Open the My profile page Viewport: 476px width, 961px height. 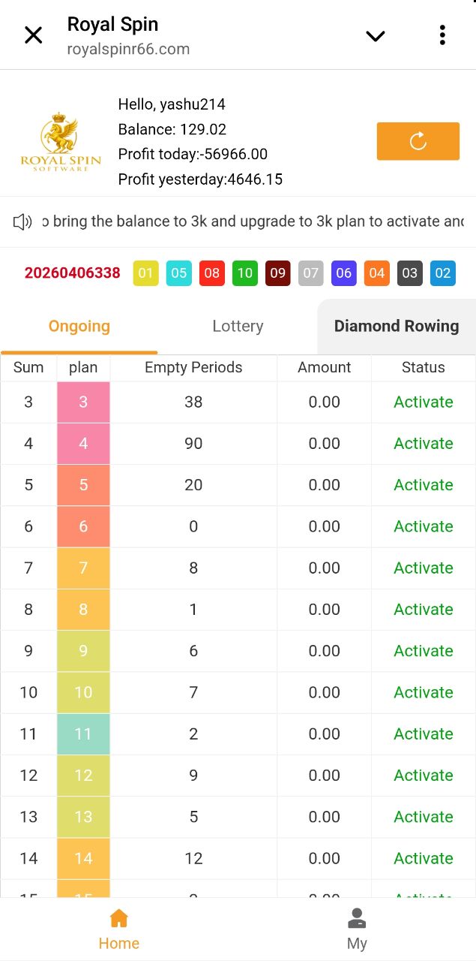(357, 929)
